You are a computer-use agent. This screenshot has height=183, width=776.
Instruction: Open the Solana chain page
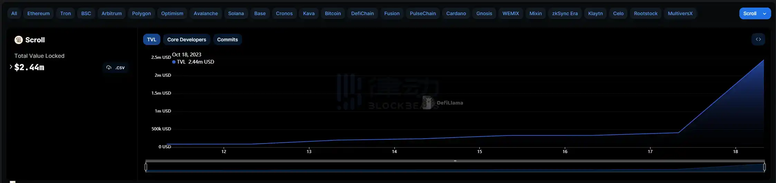236,13
